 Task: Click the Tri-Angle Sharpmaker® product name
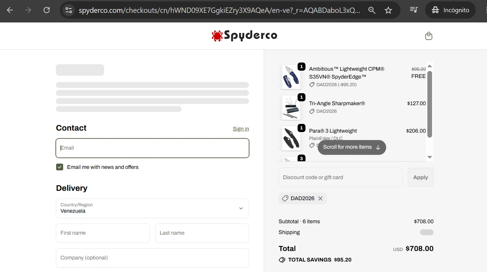pos(337,103)
